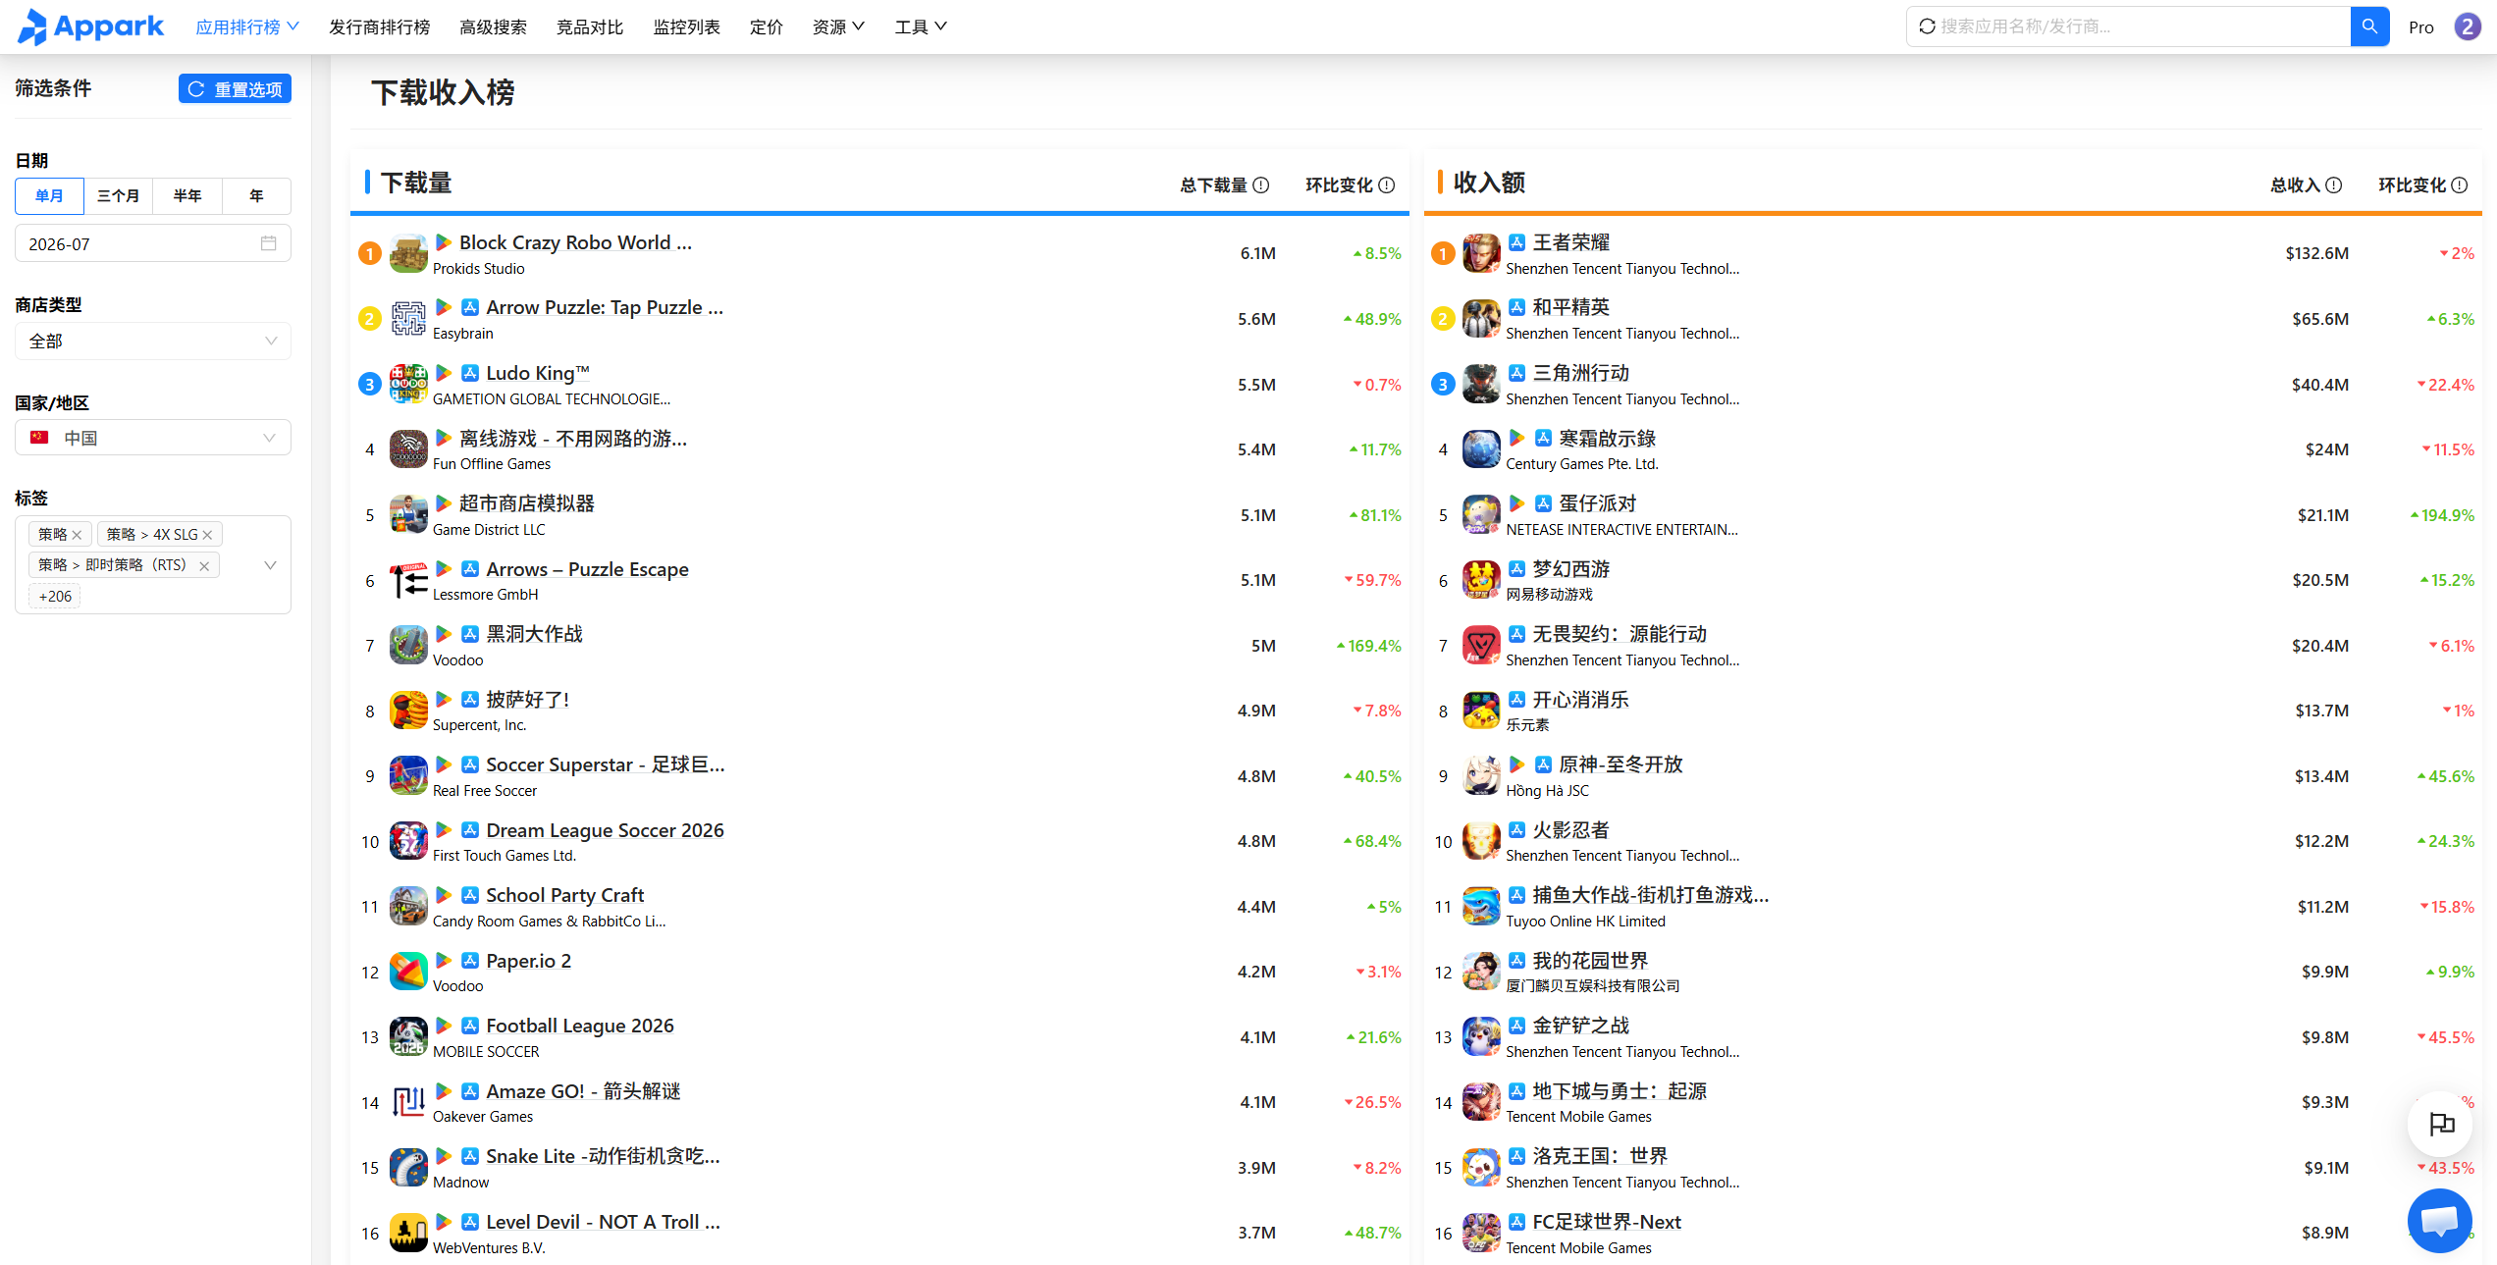Open 工具 menu dropdown

[x=921, y=26]
